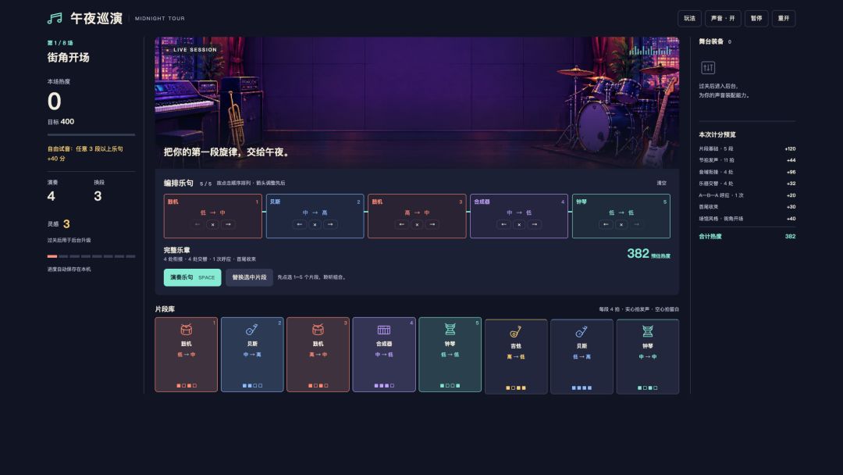This screenshot has height=475, width=843.
Task: Remove slot 4 合成器 with its × button
Action: (519, 224)
